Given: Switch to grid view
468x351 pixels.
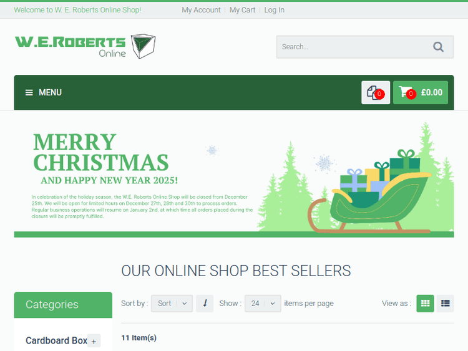Looking at the screenshot, I should tap(425, 304).
